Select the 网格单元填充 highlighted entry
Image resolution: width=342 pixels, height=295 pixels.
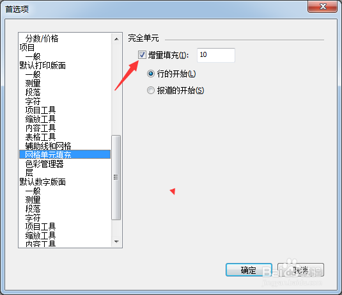point(65,154)
